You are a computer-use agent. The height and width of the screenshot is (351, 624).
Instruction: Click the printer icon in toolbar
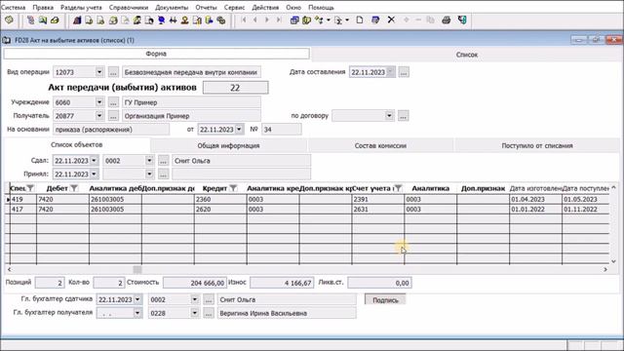[447, 19]
